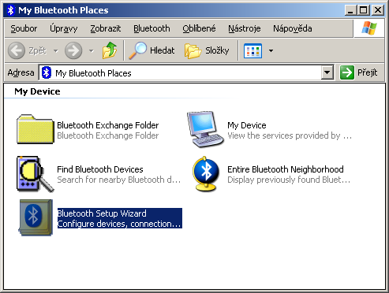The width and height of the screenshot is (389, 293).
Task: Open the Views dropdown arrow
Action: point(271,50)
